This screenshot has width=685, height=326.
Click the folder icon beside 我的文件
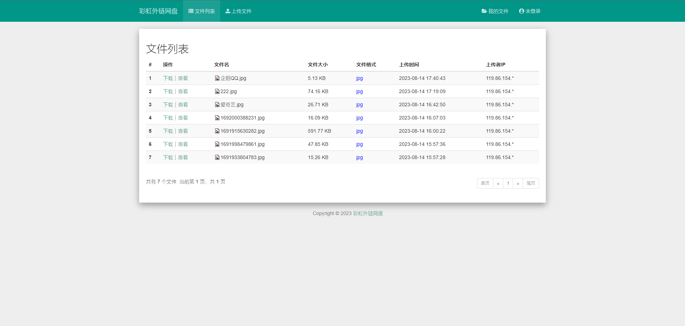(484, 11)
